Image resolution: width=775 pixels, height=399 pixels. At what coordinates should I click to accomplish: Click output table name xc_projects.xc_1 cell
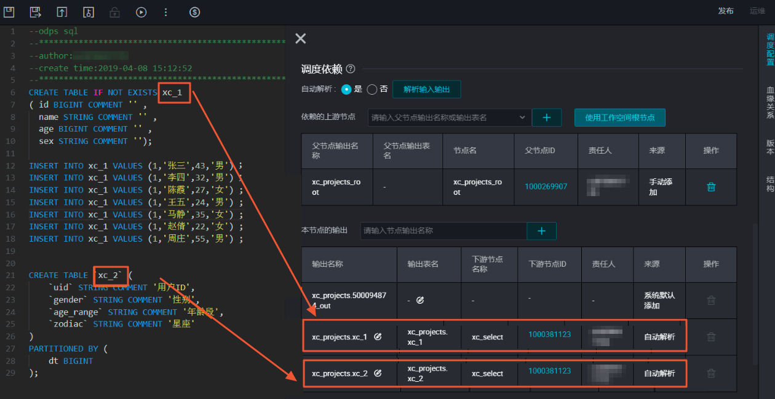point(427,337)
